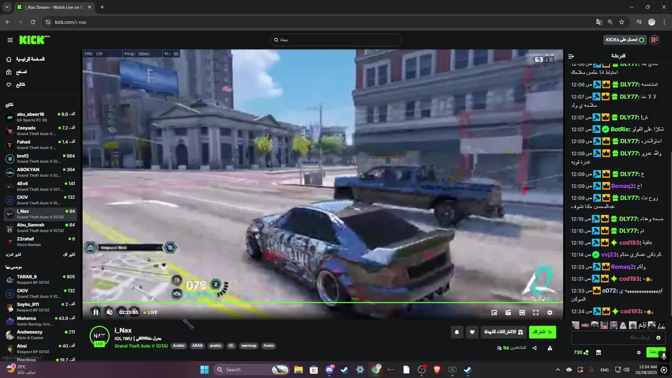Open abu_abeer16 channel in sidebar

pyautogui.click(x=41, y=117)
